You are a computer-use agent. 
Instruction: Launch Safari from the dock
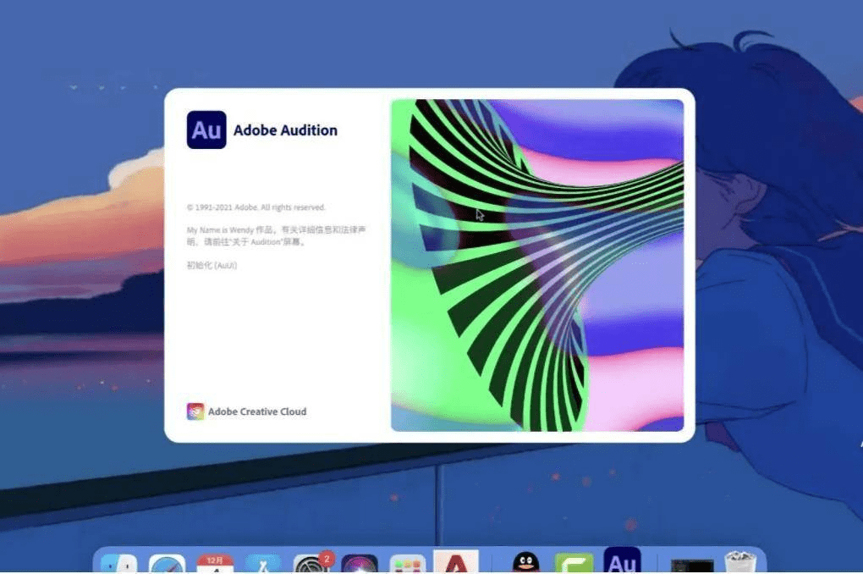[x=168, y=564]
